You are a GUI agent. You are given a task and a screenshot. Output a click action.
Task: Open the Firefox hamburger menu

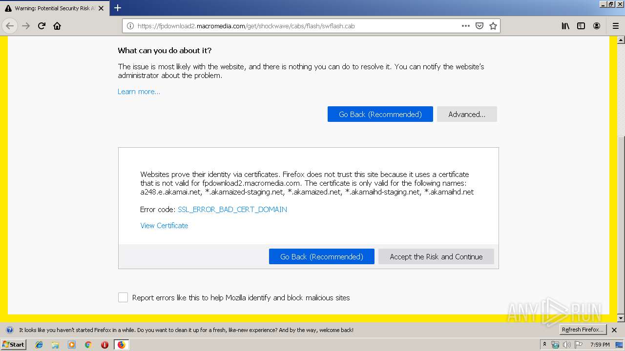pyautogui.click(x=615, y=26)
